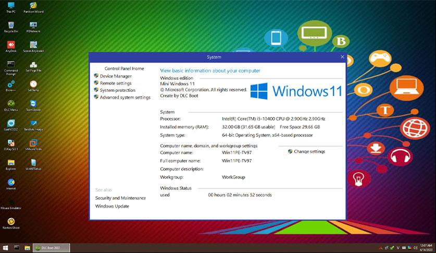Select Set Temp desktop icon
The width and height of the screenshot is (436, 253).
[x=33, y=86]
